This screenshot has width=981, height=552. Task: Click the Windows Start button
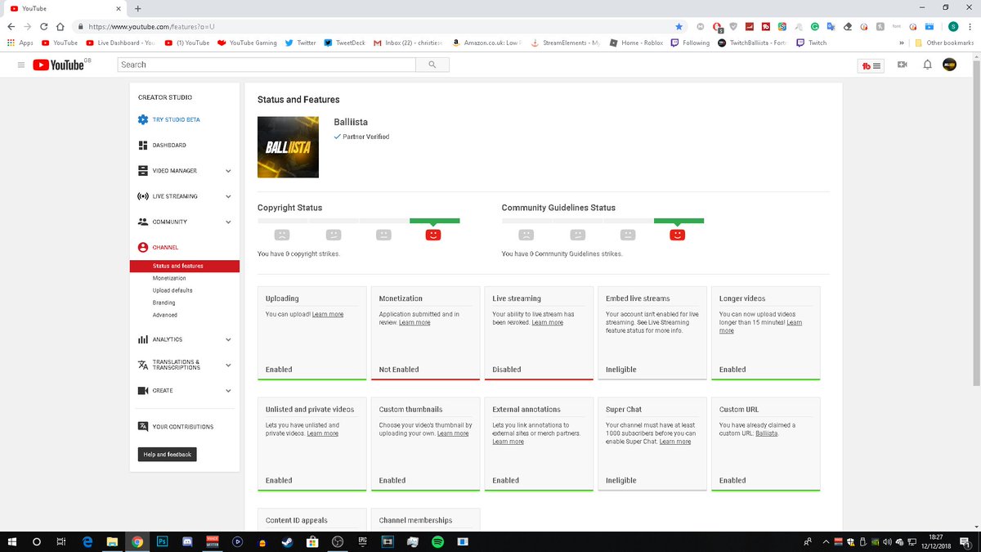[11, 541]
